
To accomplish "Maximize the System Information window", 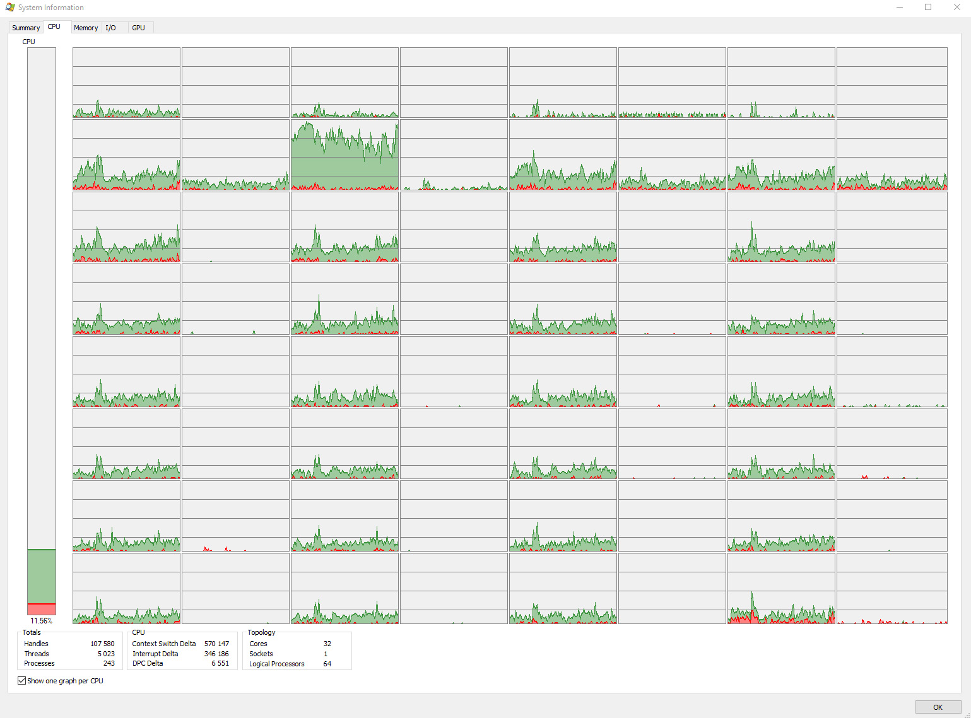I will (x=928, y=8).
